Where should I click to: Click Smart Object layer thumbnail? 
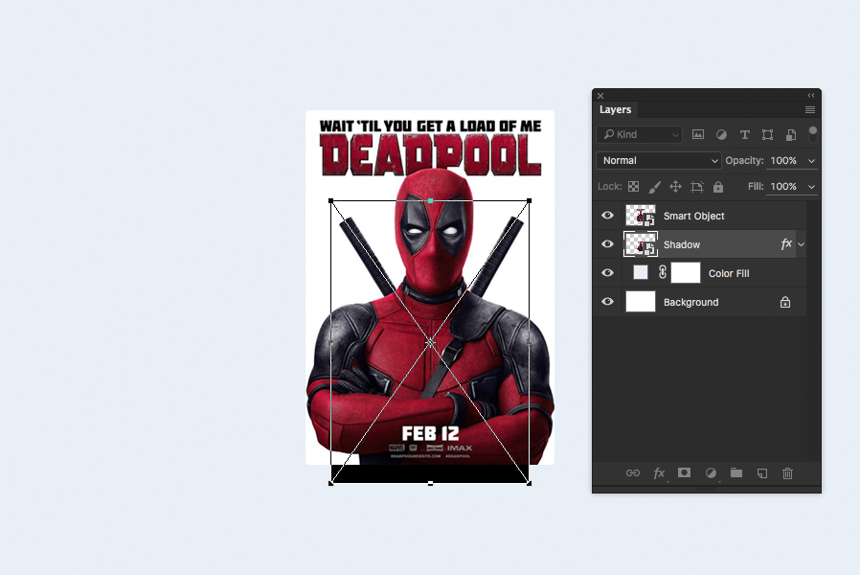pos(641,216)
